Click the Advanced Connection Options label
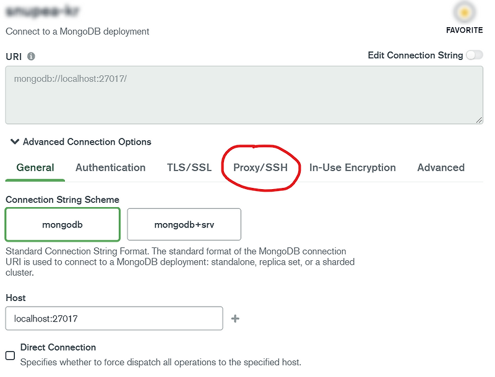Screen dimensions: 495x377 [x=87, y=142]
